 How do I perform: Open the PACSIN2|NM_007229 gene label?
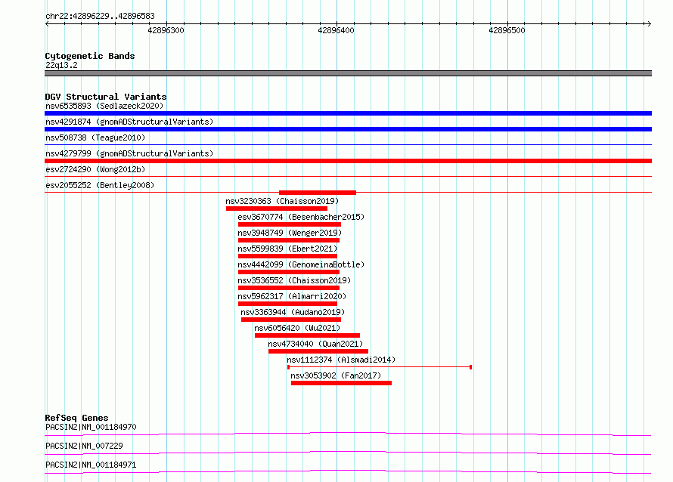(84, 446)
